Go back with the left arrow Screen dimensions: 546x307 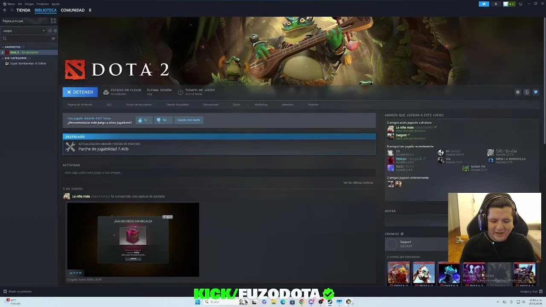point(5,10)
